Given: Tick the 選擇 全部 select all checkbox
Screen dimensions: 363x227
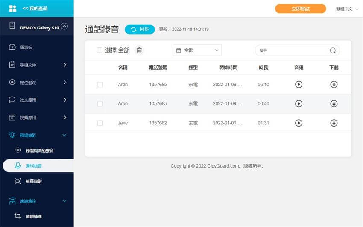Looking at the screenshot, I should click(x=100, y=50).
